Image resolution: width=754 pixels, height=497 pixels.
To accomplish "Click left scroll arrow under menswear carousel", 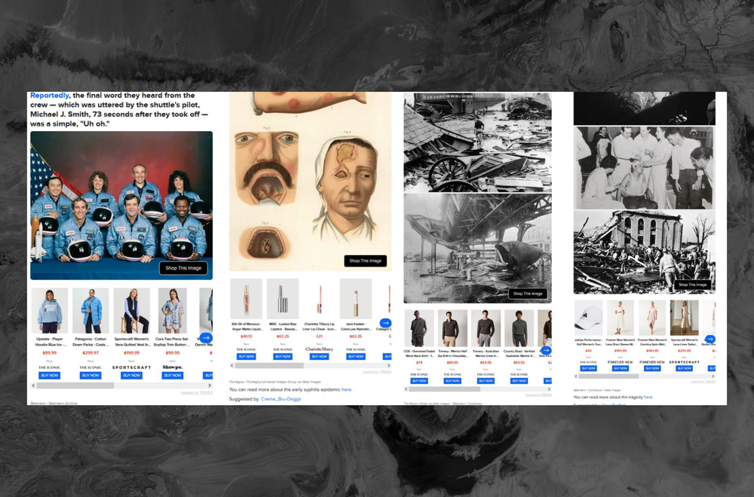I will pos(406,389).
